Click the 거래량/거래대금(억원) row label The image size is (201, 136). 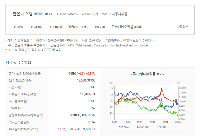click(23, 94)
